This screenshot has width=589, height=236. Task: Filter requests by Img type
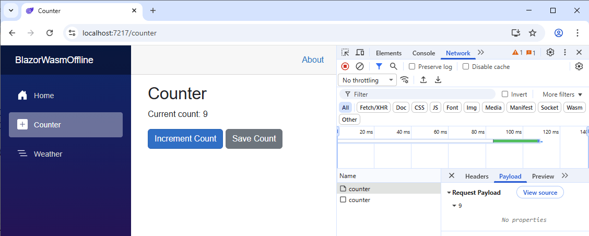(x=472, y=108)
